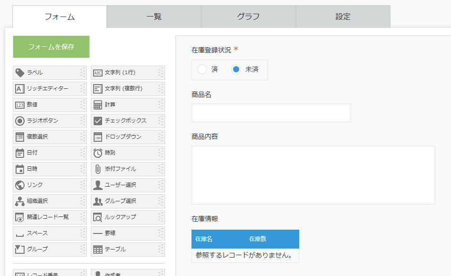Choose the スペース field icon
Screen dimensions: 451x276
coord(20,235)
